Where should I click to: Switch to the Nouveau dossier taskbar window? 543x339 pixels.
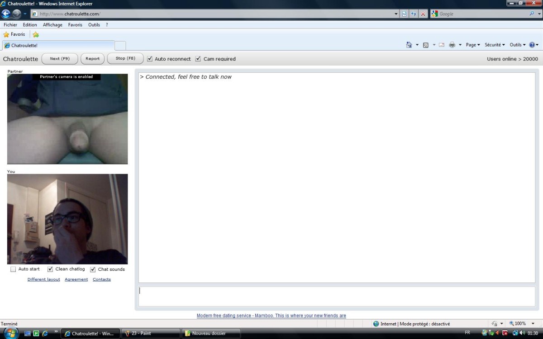(x=211, y=334)
